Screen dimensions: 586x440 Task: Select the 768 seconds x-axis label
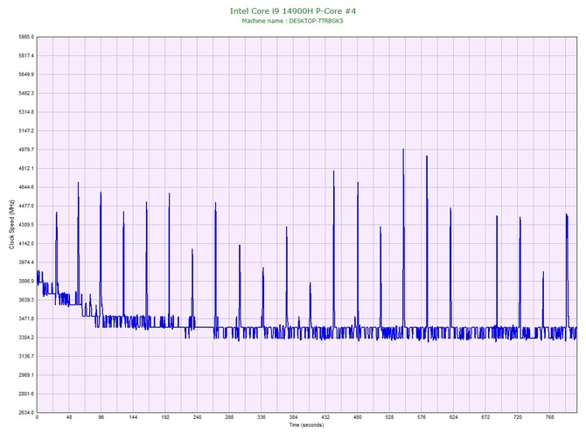tap(549, 417)
